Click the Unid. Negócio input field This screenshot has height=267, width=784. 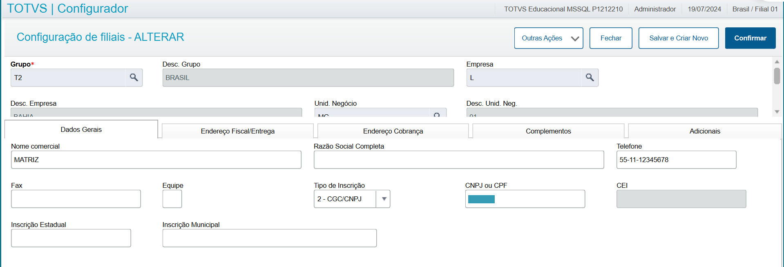[x=372, y=113]
